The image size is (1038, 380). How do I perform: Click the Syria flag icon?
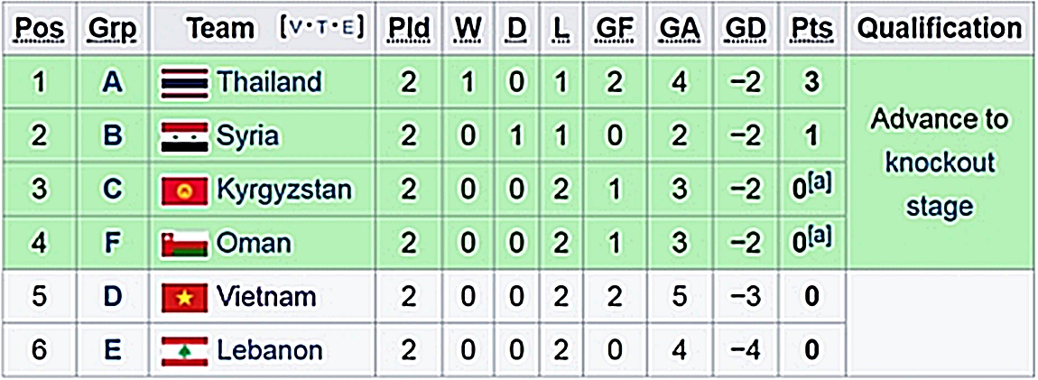(184, 136)
